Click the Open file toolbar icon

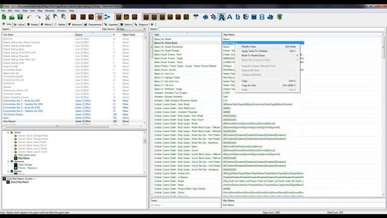click(12, 17)
